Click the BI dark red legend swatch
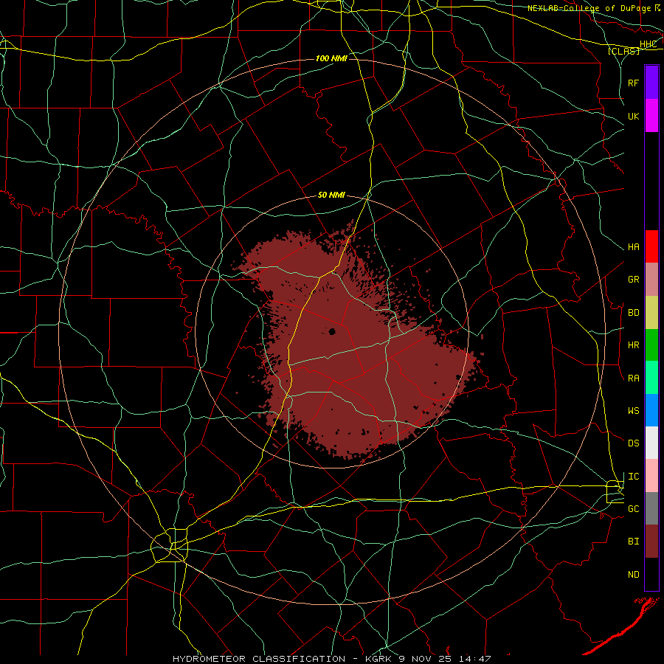The image size is (664, 664). click(x=651, y=542)
